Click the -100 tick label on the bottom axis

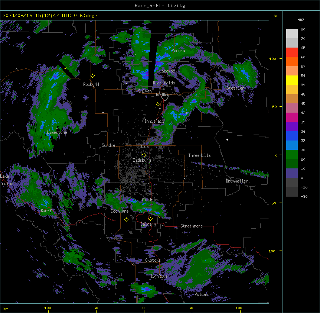point(47,308)
